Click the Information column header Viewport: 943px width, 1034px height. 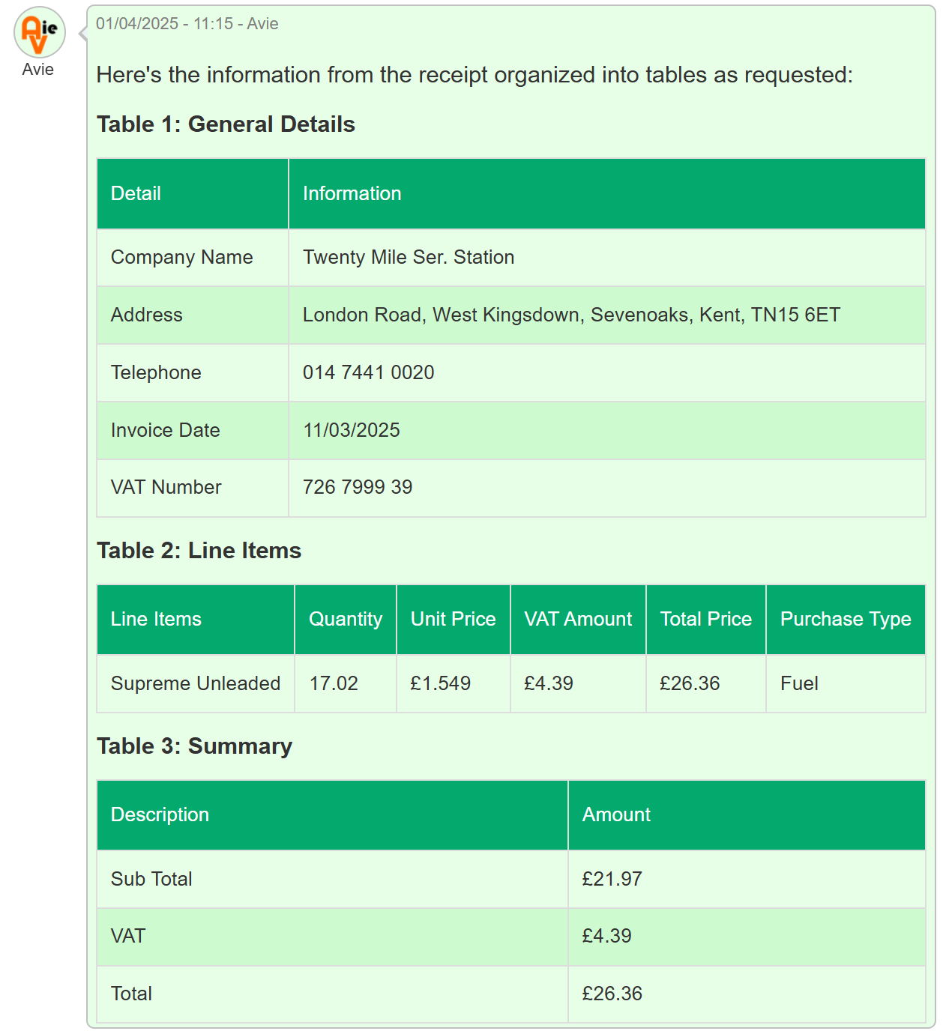(x=352, y=193)
